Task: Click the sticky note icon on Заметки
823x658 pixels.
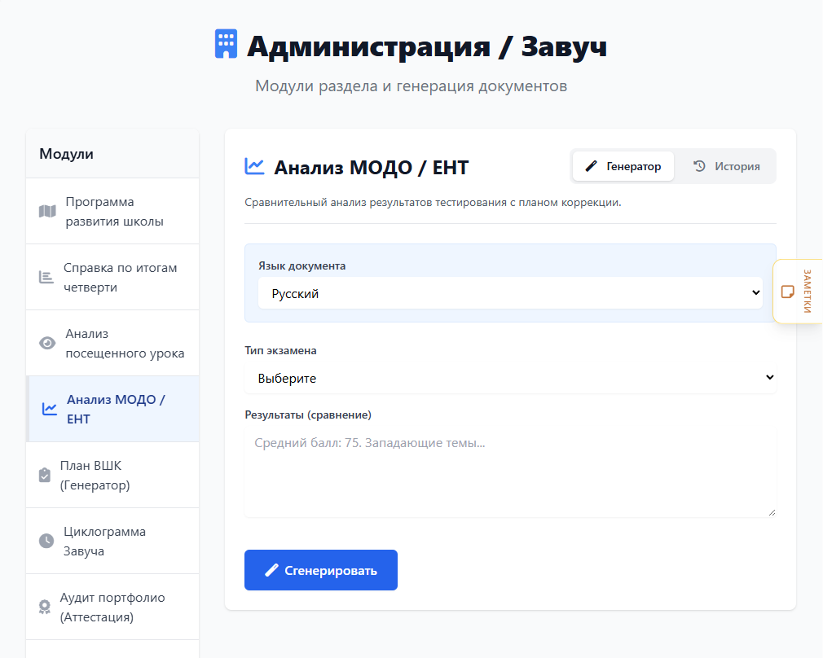Action: click(x=787, y=292)
